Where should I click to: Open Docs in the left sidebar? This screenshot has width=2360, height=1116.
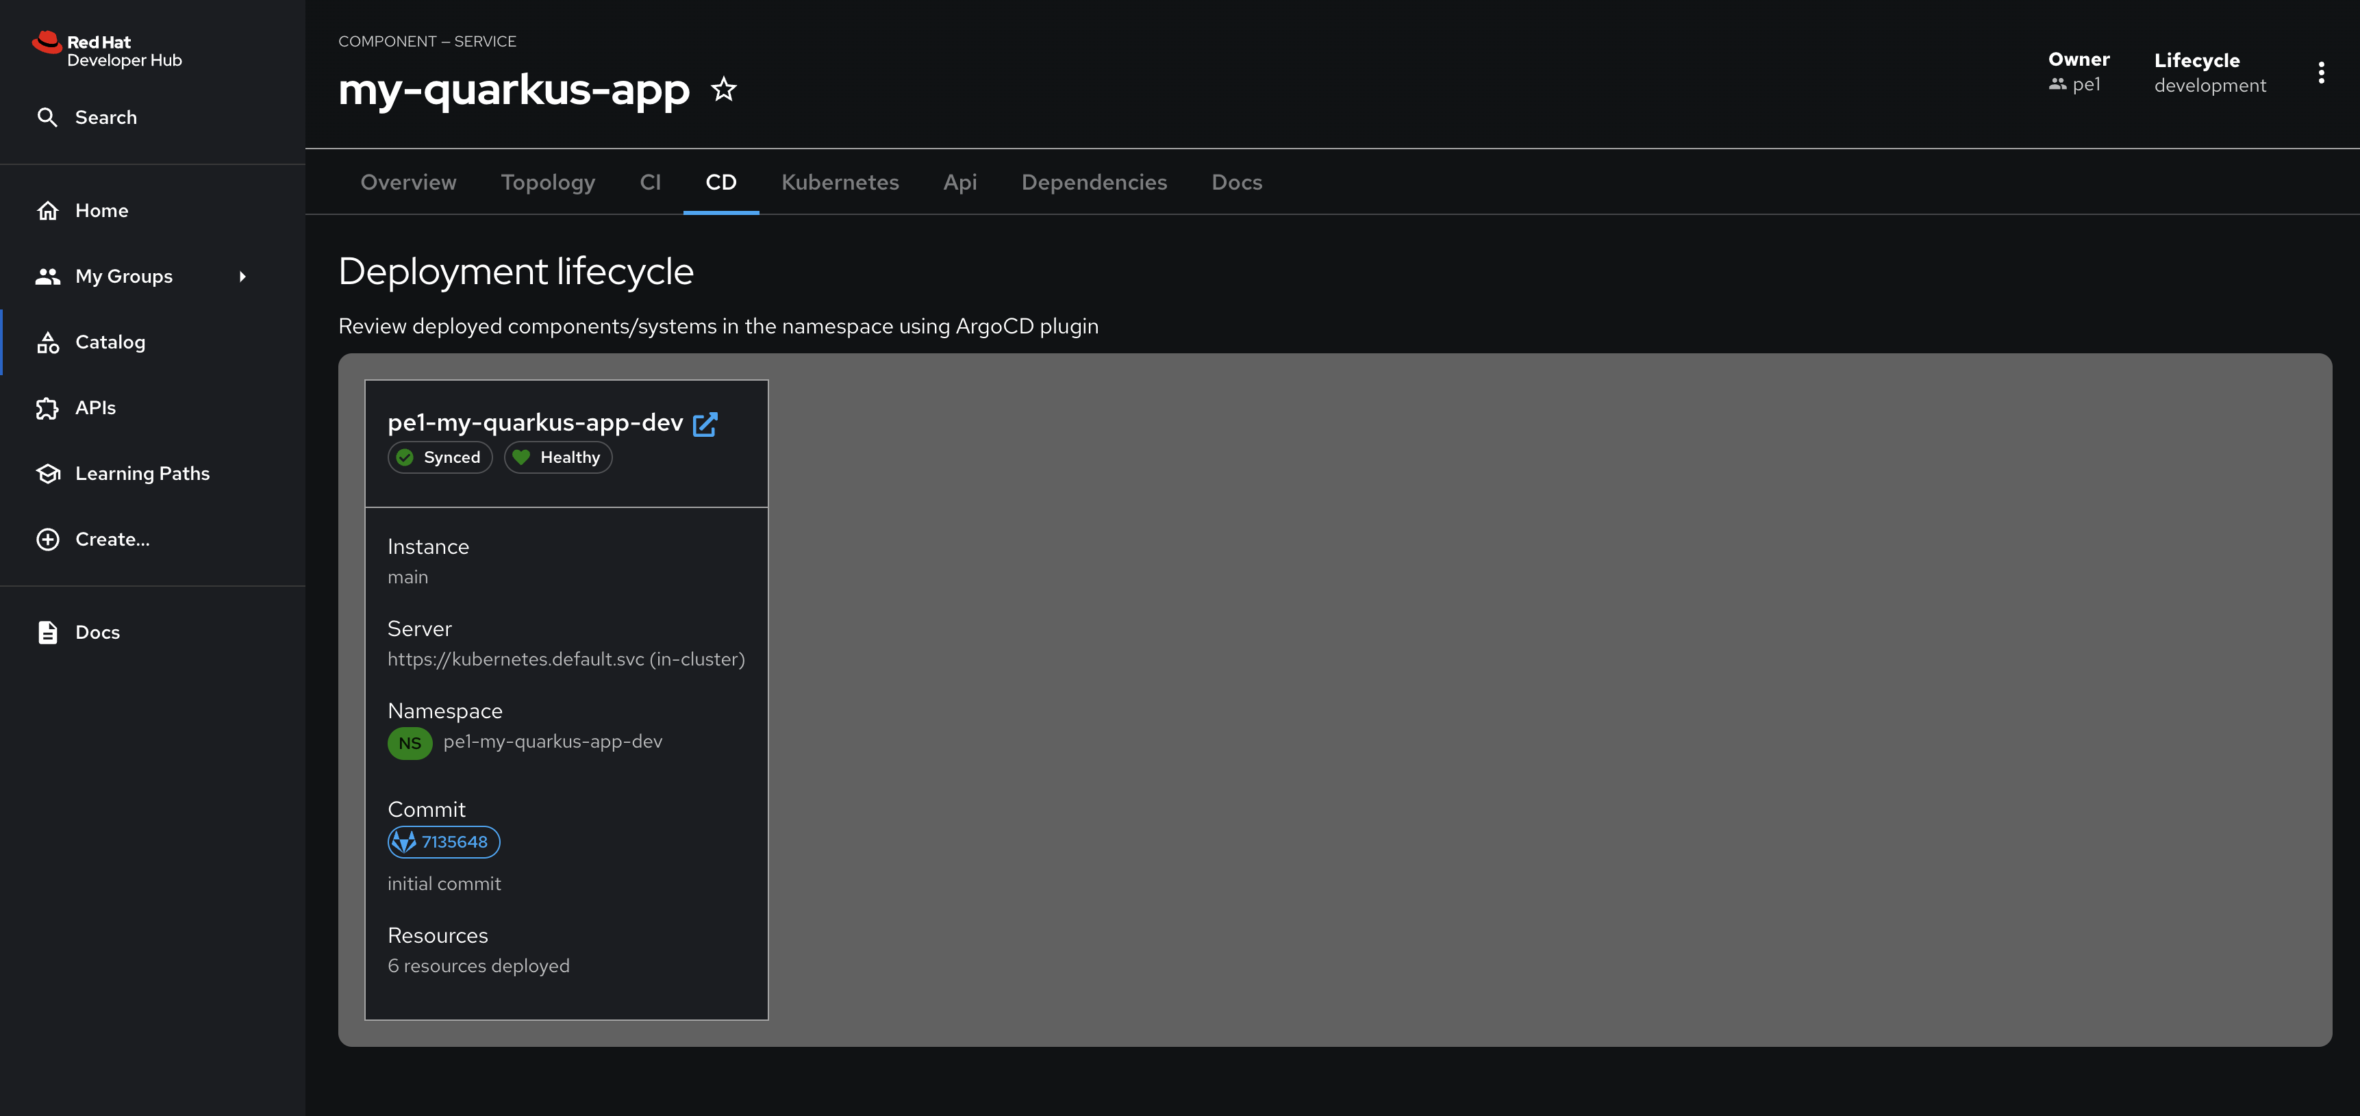click(152, 632)
